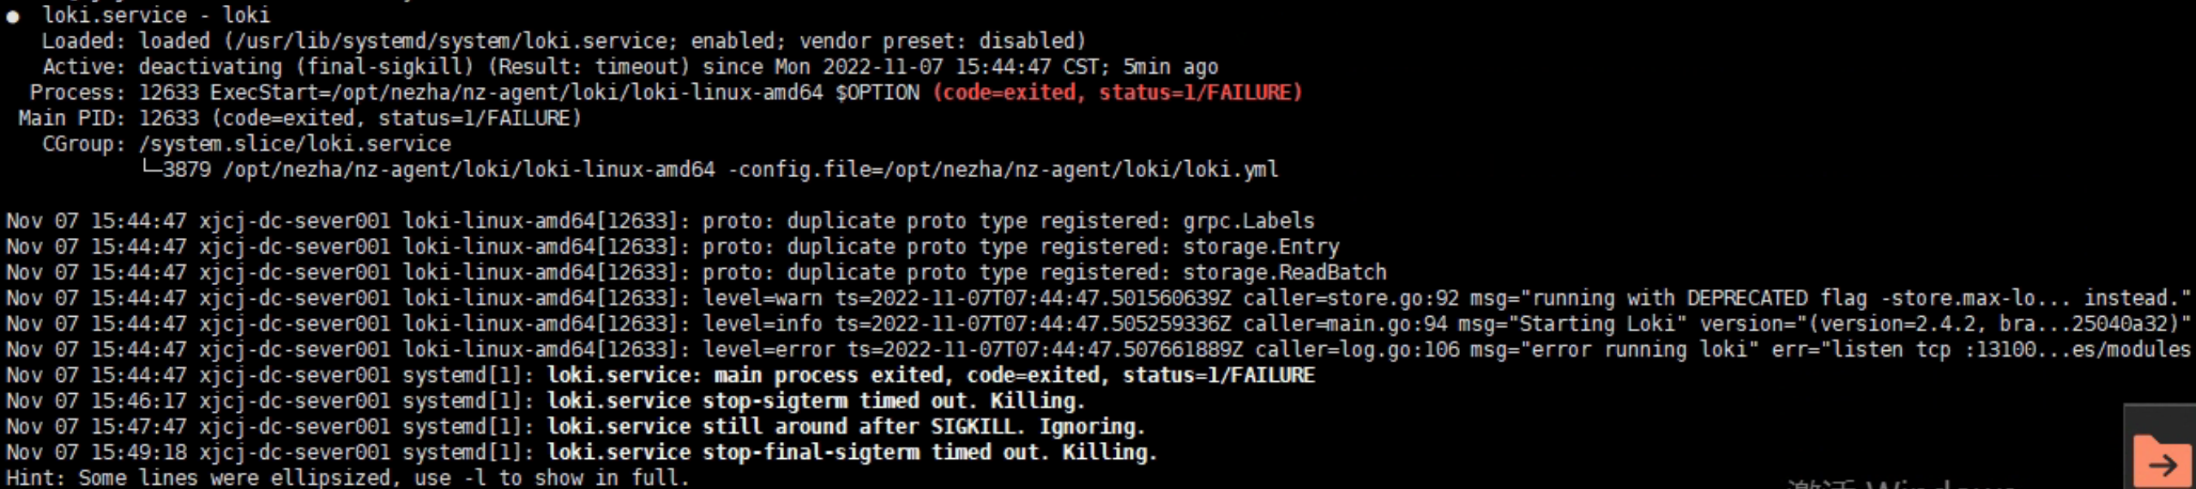Click the "still around after SIGKILL" line
The image size is (2196, 489).
(x=844, y=426)
